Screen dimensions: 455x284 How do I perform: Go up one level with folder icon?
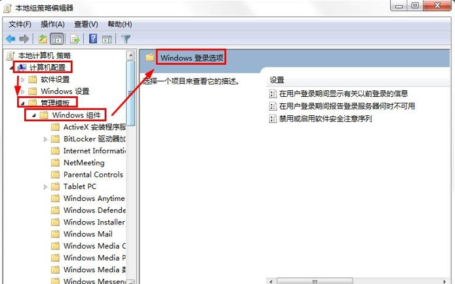point(43,39)
